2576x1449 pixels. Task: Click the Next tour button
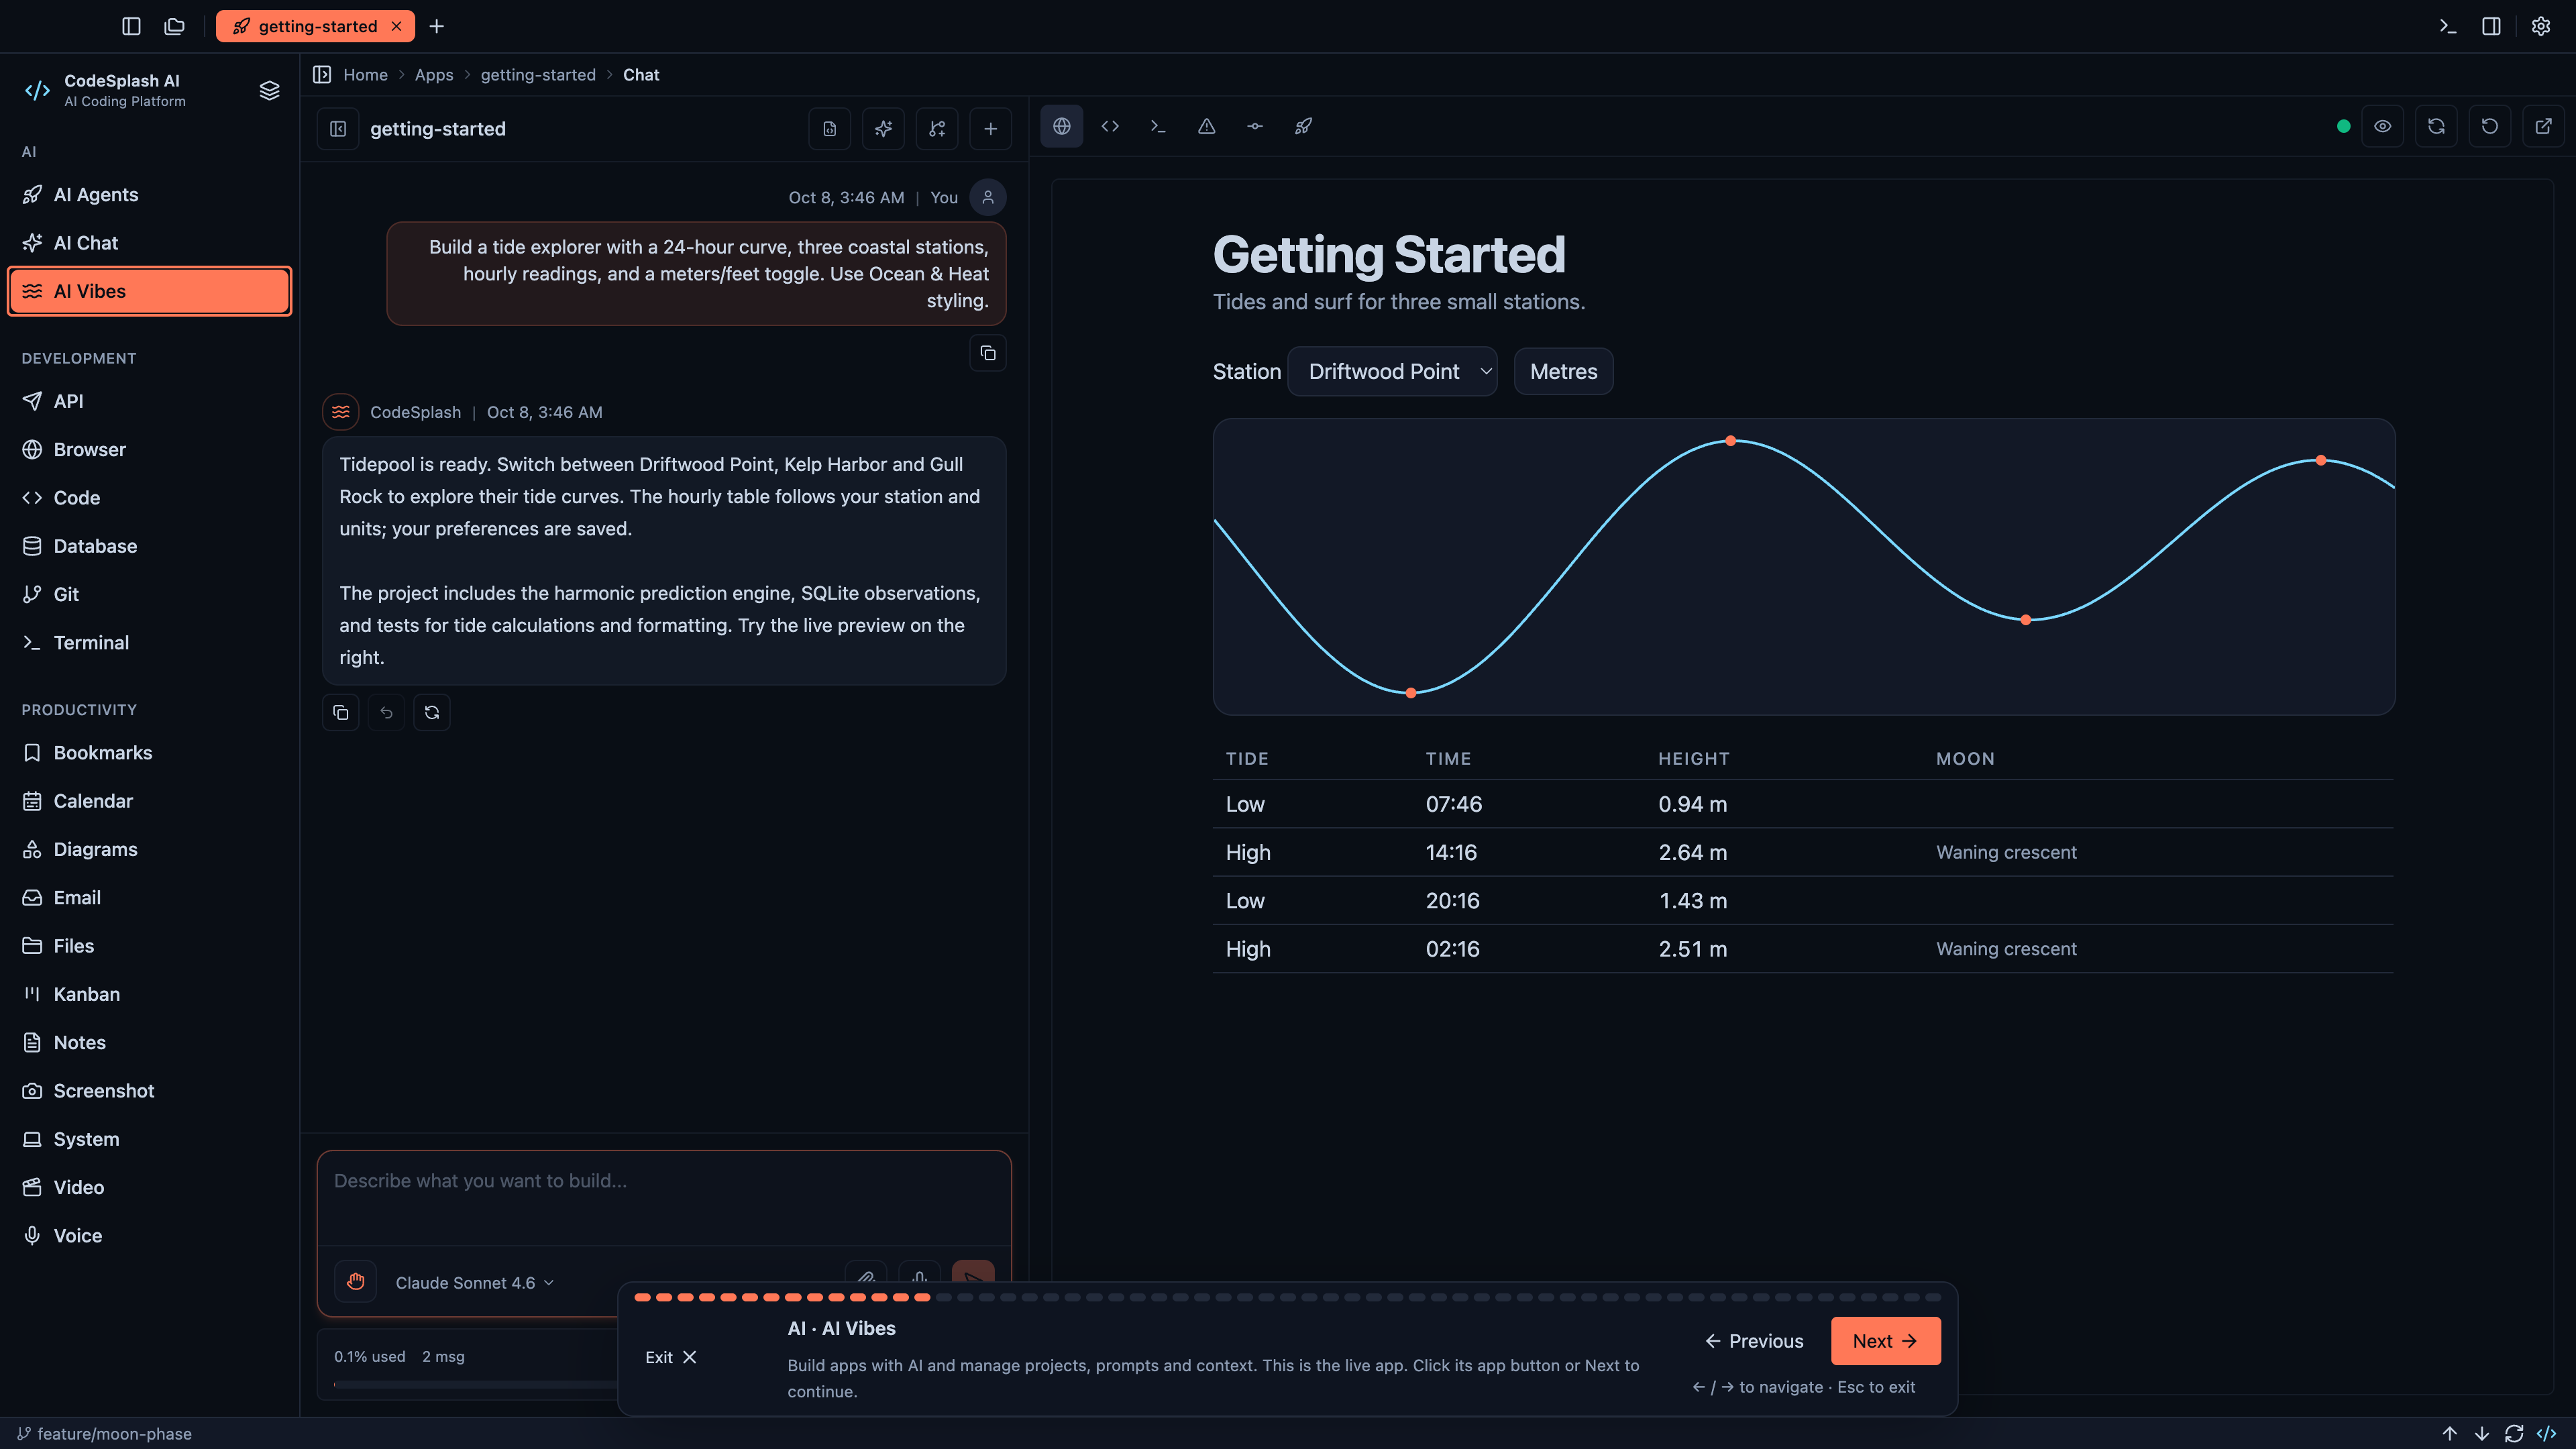click(x=1885, y=1340)
